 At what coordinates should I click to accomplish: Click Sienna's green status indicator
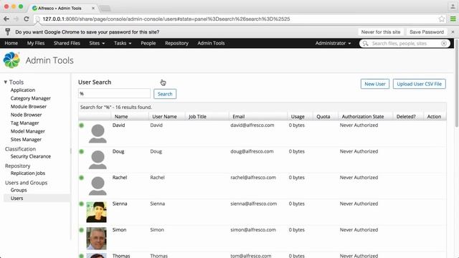[82, 204]
